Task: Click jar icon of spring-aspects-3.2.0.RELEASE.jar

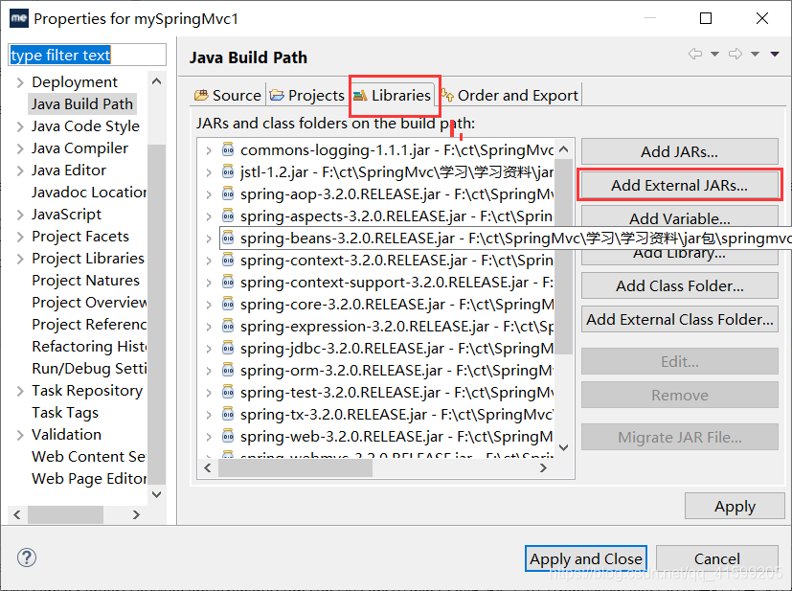Action: pyautogui.click(x=228, y=216)
